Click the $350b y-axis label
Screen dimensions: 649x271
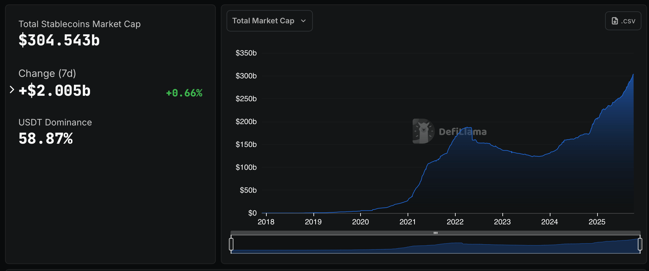pyautogui.click(x=246, y=53)
